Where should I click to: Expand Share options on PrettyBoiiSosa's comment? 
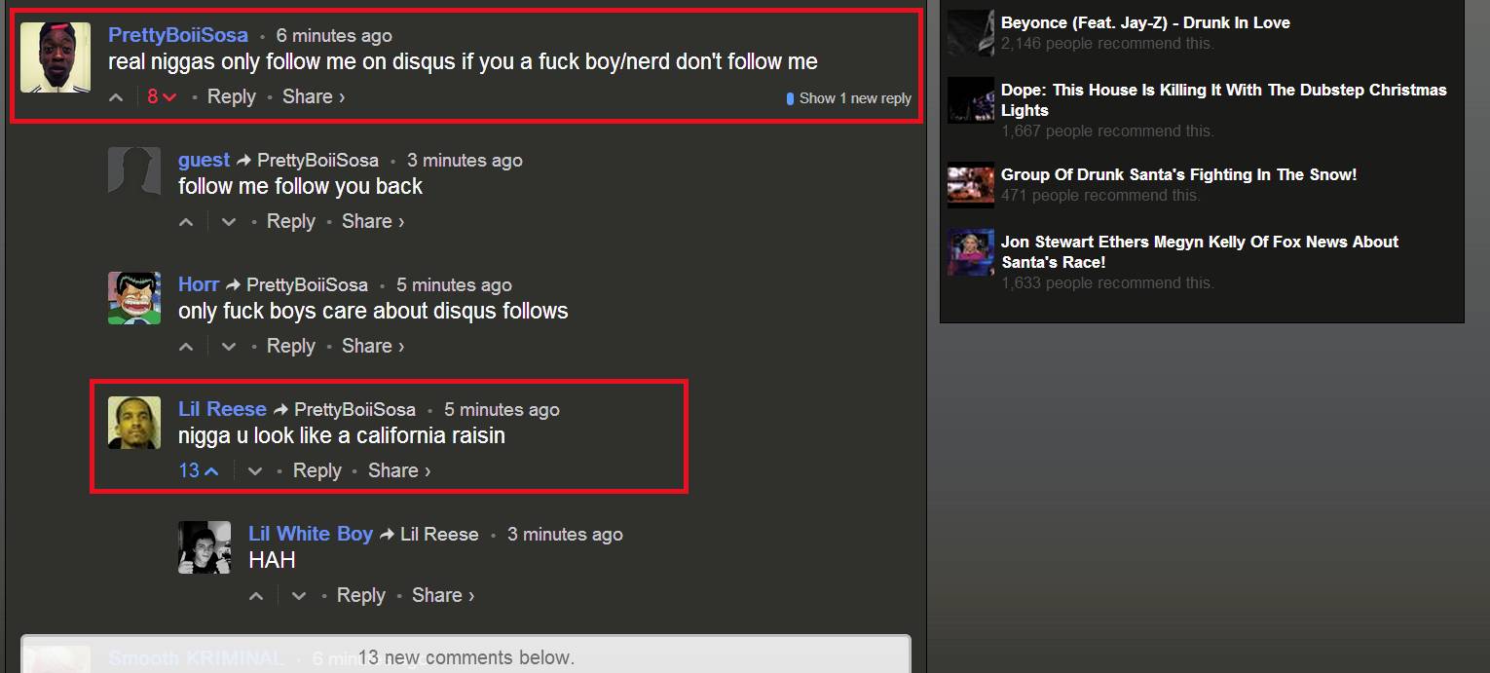[314, 96]
